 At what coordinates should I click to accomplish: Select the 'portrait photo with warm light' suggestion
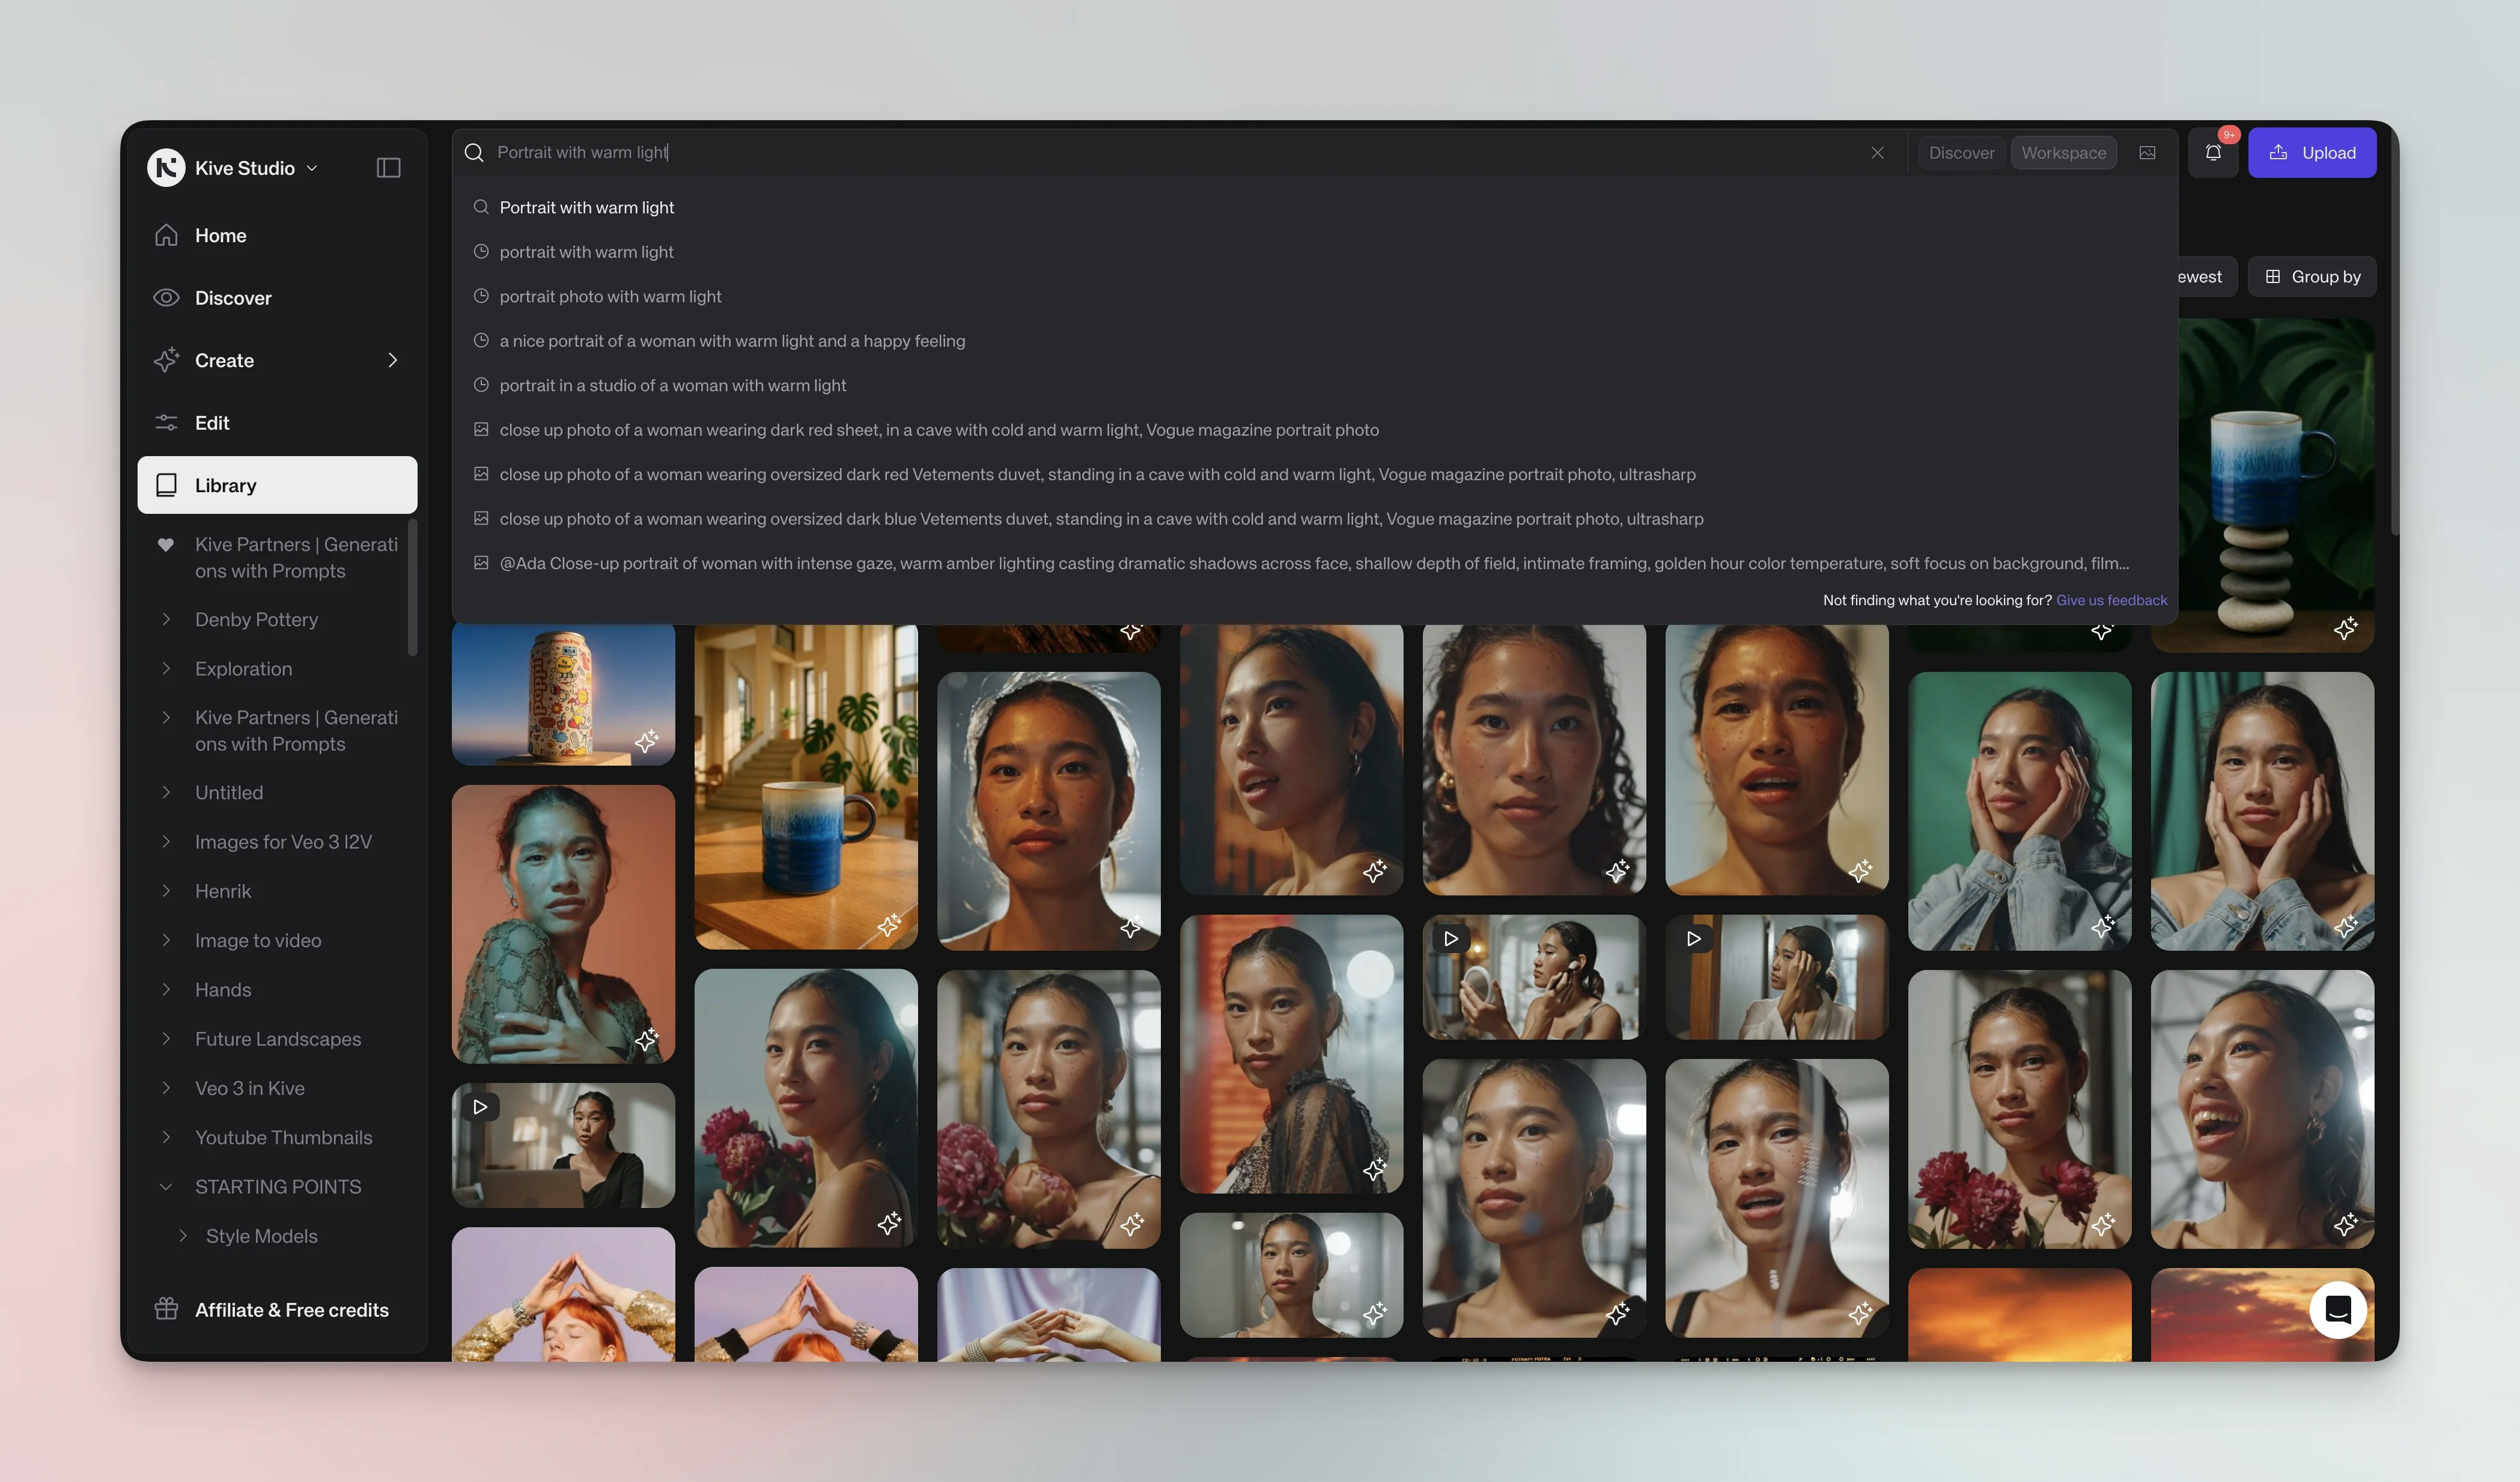610,297
